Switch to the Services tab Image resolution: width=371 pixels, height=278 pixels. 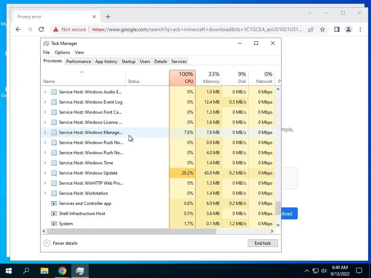coord(179,62)
